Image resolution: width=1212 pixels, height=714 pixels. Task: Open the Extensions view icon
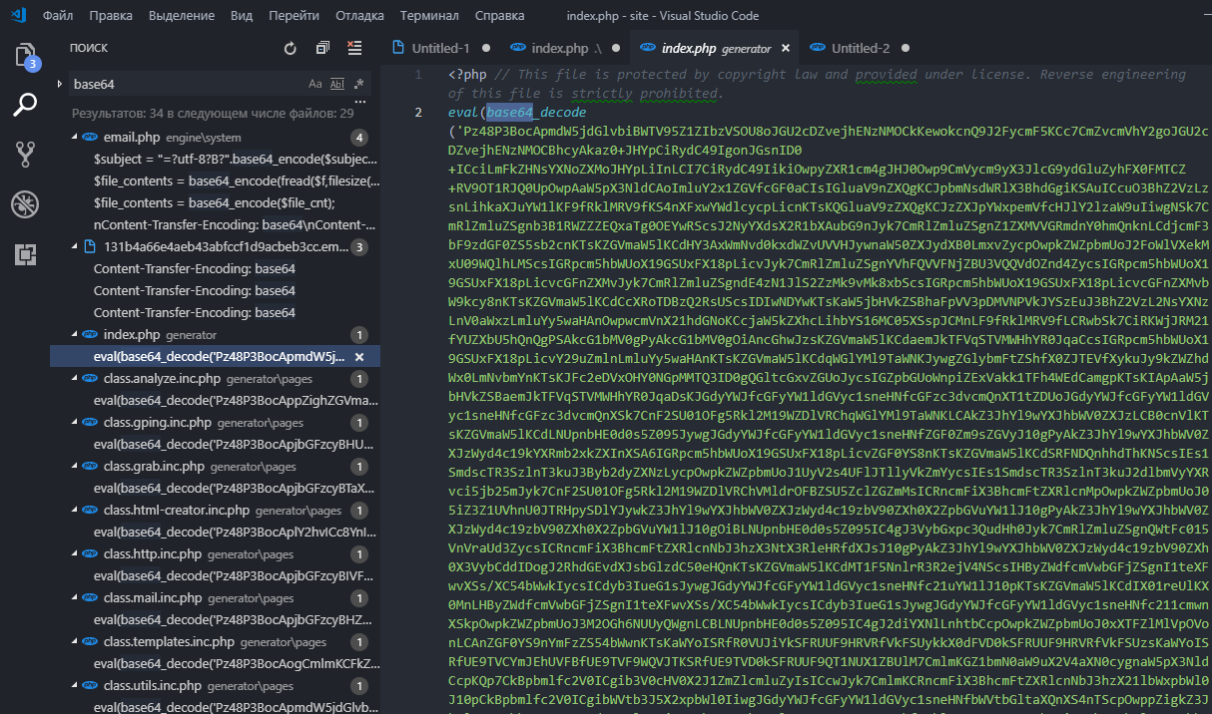coord(25,254)
